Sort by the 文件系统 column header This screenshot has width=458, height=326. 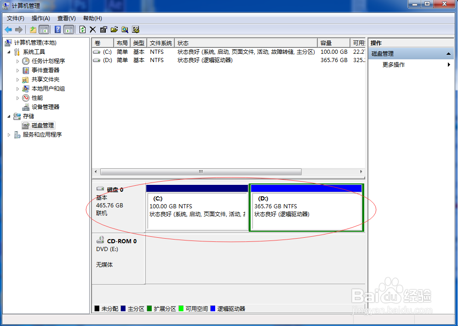pyautogui.click(x=161, y=43)
